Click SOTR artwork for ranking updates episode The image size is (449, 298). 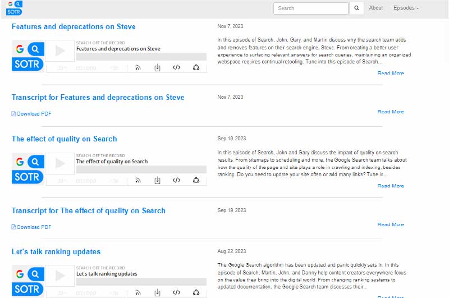point(28,281)
